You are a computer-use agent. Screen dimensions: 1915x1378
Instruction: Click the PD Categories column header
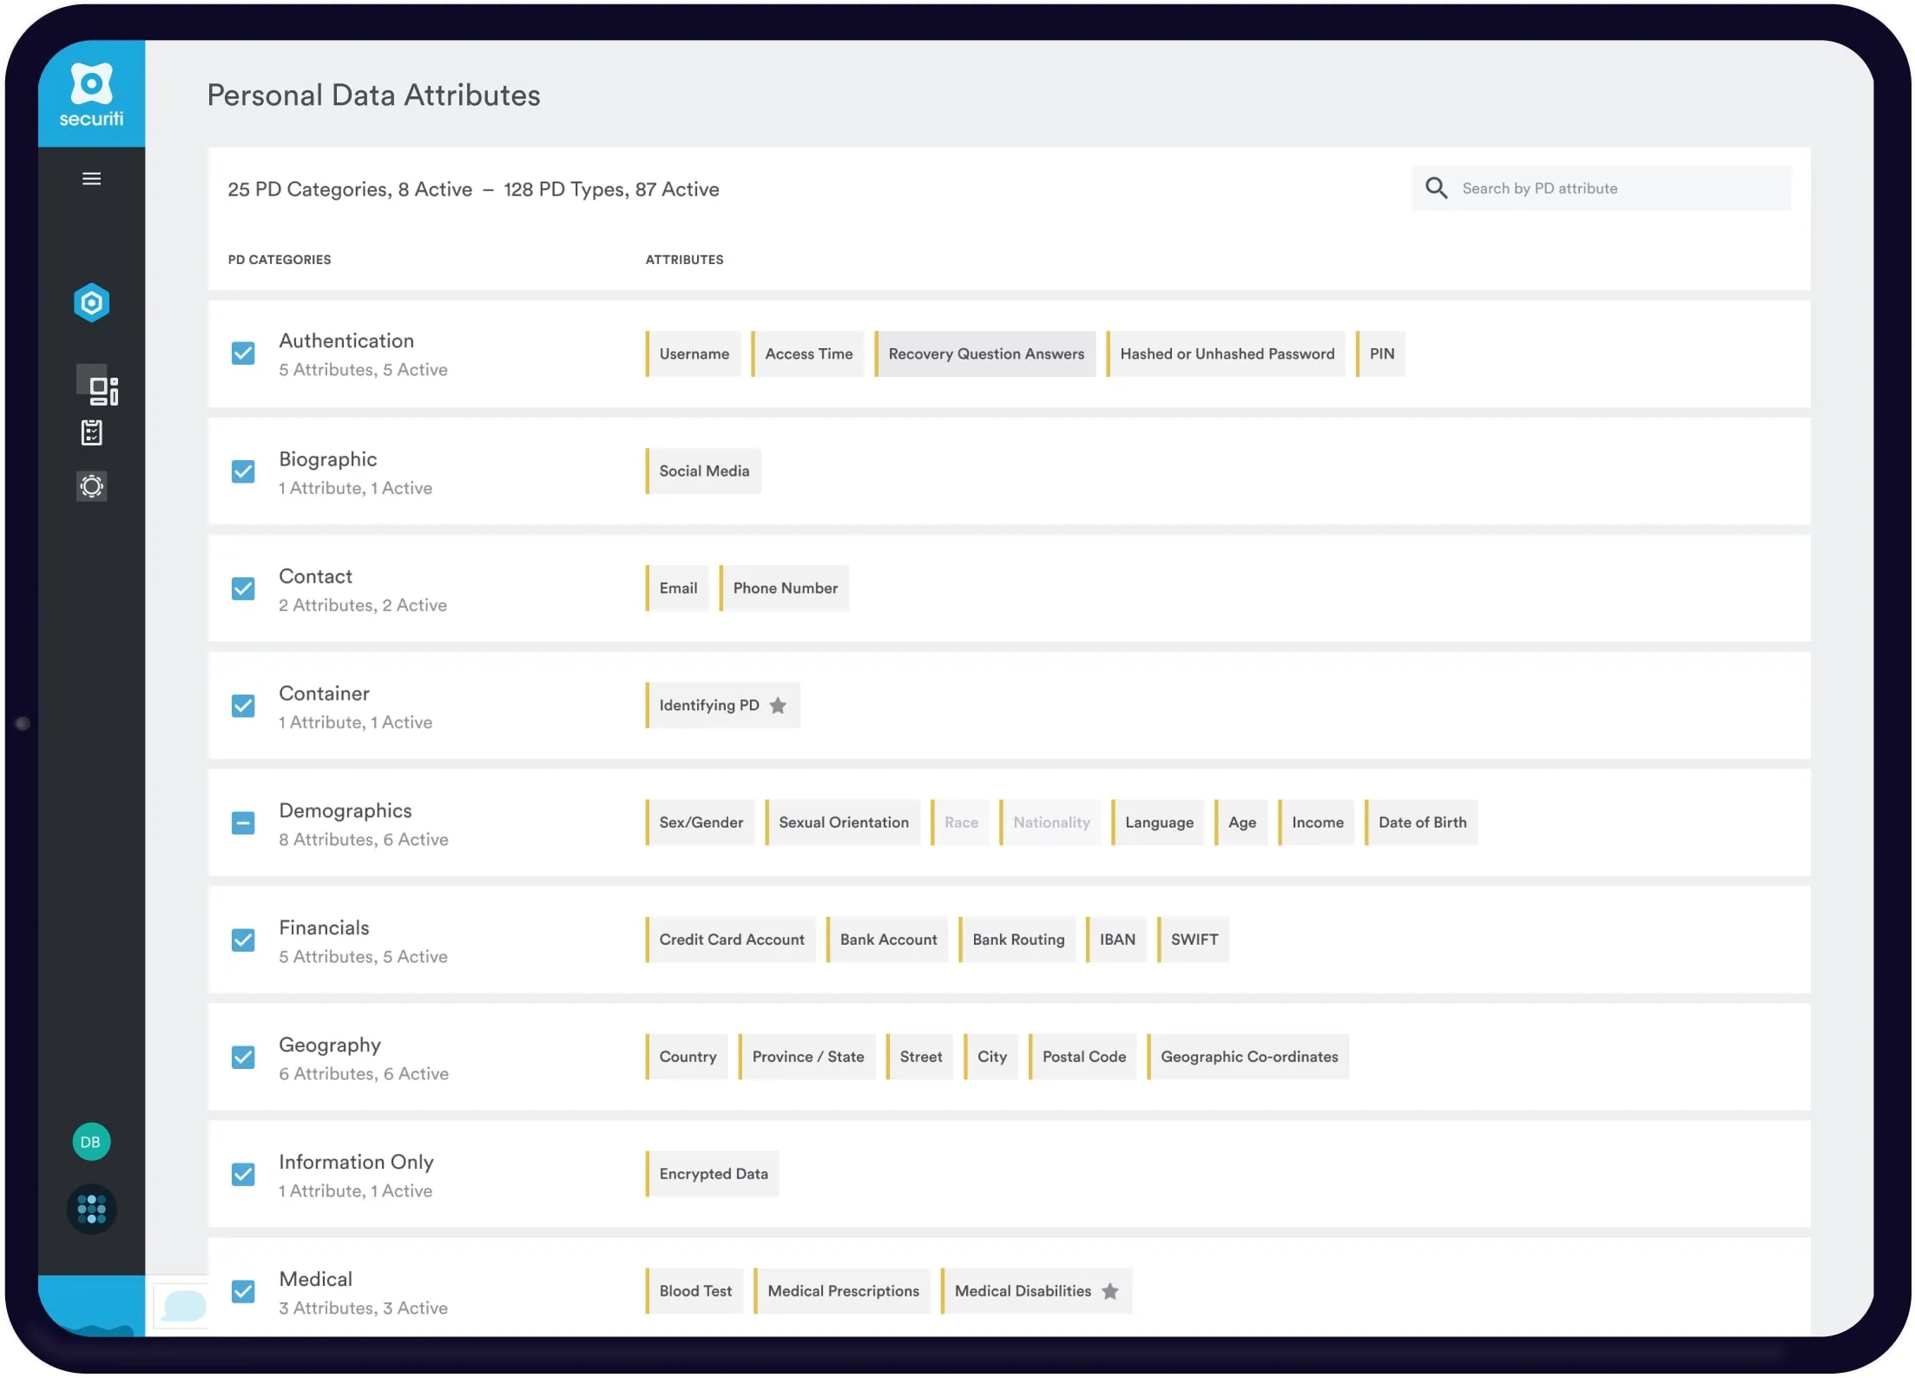(x=281, y=260)
